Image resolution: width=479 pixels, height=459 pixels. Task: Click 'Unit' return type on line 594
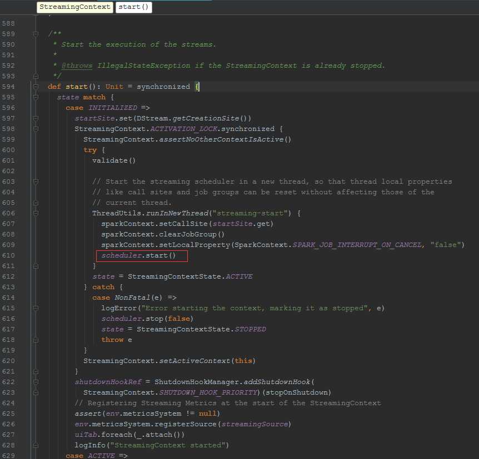tap(114, 87)
